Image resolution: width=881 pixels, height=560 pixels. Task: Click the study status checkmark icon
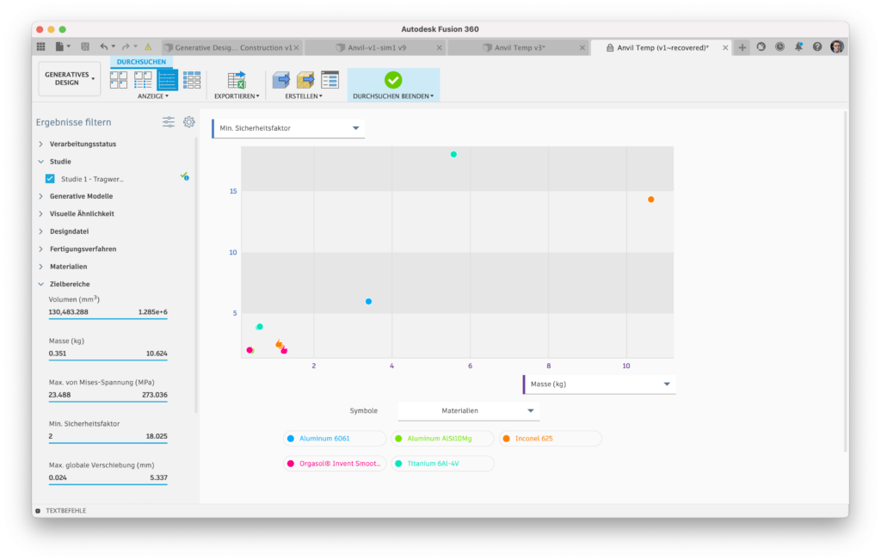[x=185, y=176]
